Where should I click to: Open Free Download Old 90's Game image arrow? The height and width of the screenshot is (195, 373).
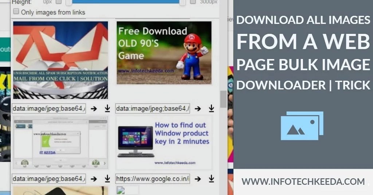tap(198, 109)
